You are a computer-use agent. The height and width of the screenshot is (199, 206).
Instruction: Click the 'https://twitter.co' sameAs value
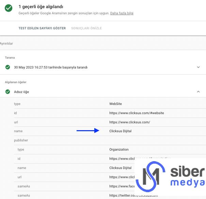133,196
